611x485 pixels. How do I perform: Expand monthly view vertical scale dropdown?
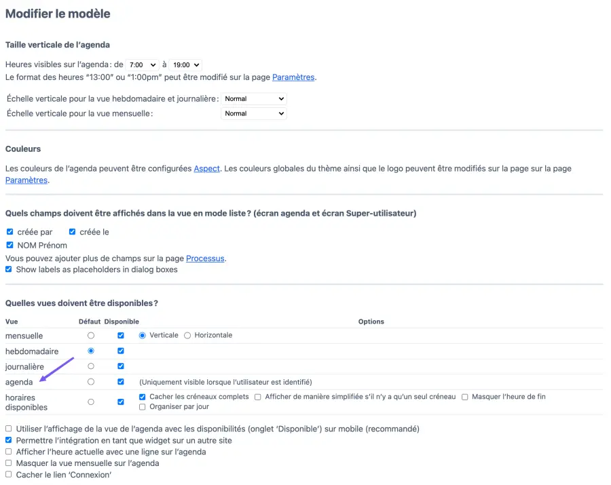[x=254, y=114]
